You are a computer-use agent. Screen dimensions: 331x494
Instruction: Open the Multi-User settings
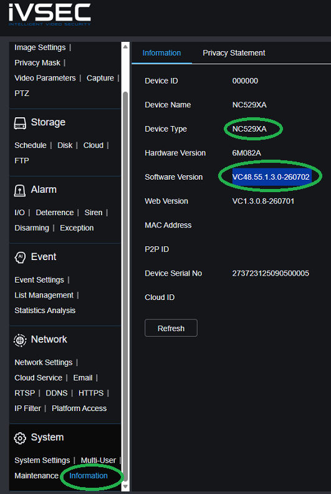(98, 460)
